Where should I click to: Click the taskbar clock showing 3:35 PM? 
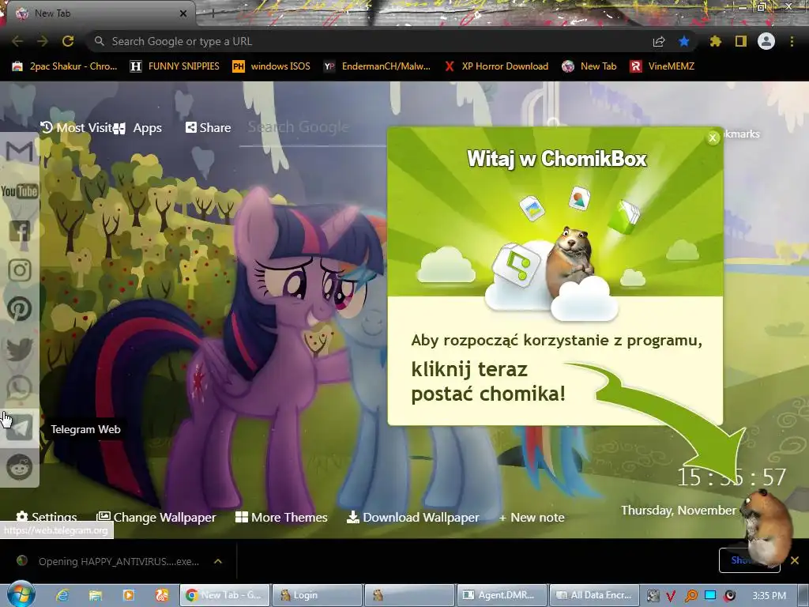[769, 596]
